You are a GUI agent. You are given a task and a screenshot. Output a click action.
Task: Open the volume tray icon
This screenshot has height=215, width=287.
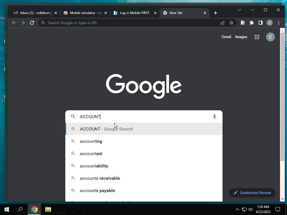point(251,209)
